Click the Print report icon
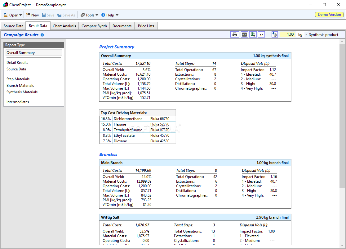This screenshot has width=346, height=249. point(235,34)
